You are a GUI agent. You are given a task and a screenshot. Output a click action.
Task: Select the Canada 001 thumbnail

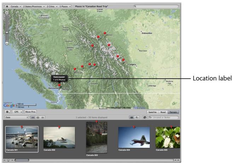pos(22,138)
